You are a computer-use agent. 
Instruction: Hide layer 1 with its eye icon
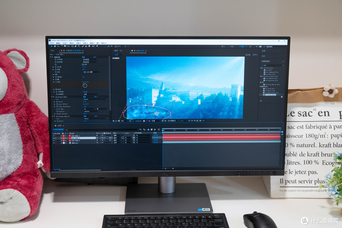pyautogui.click(x=54, y=136)
